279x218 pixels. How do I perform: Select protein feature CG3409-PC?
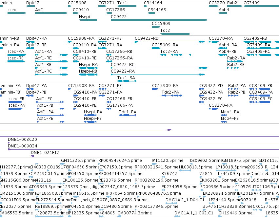click(260, 102)
